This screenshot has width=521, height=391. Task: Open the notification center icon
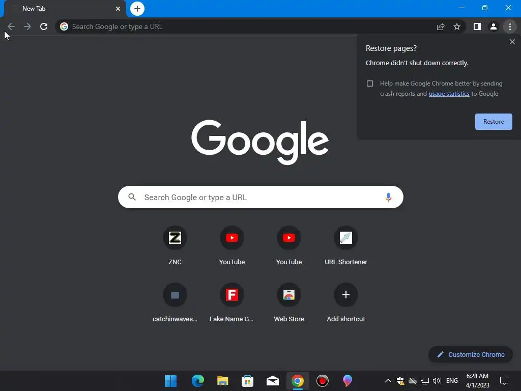(x=504, y=381)
